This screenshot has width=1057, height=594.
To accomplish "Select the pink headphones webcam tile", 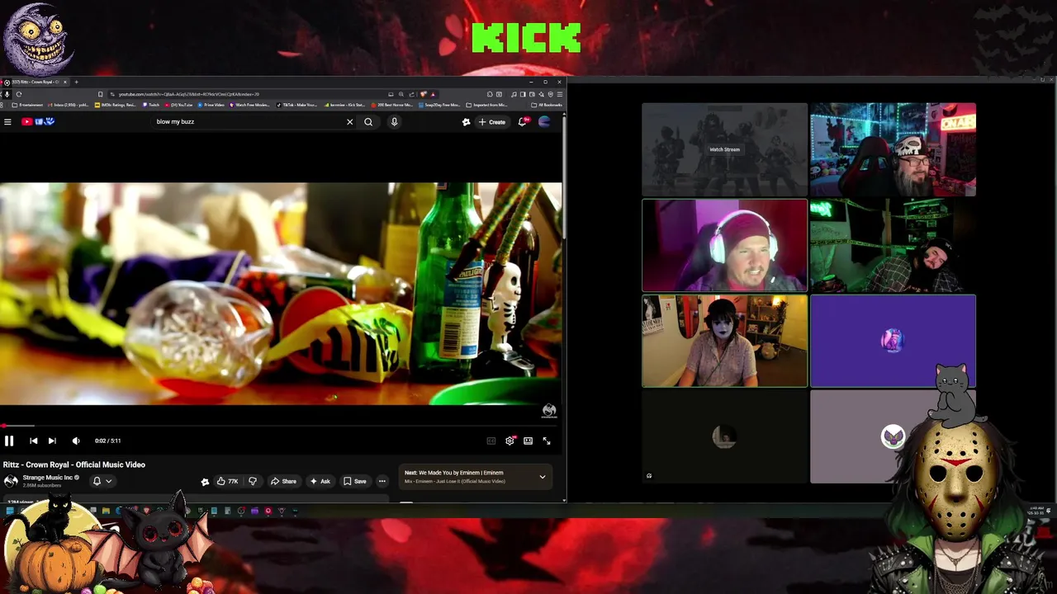I will click(x=724, y=245).
